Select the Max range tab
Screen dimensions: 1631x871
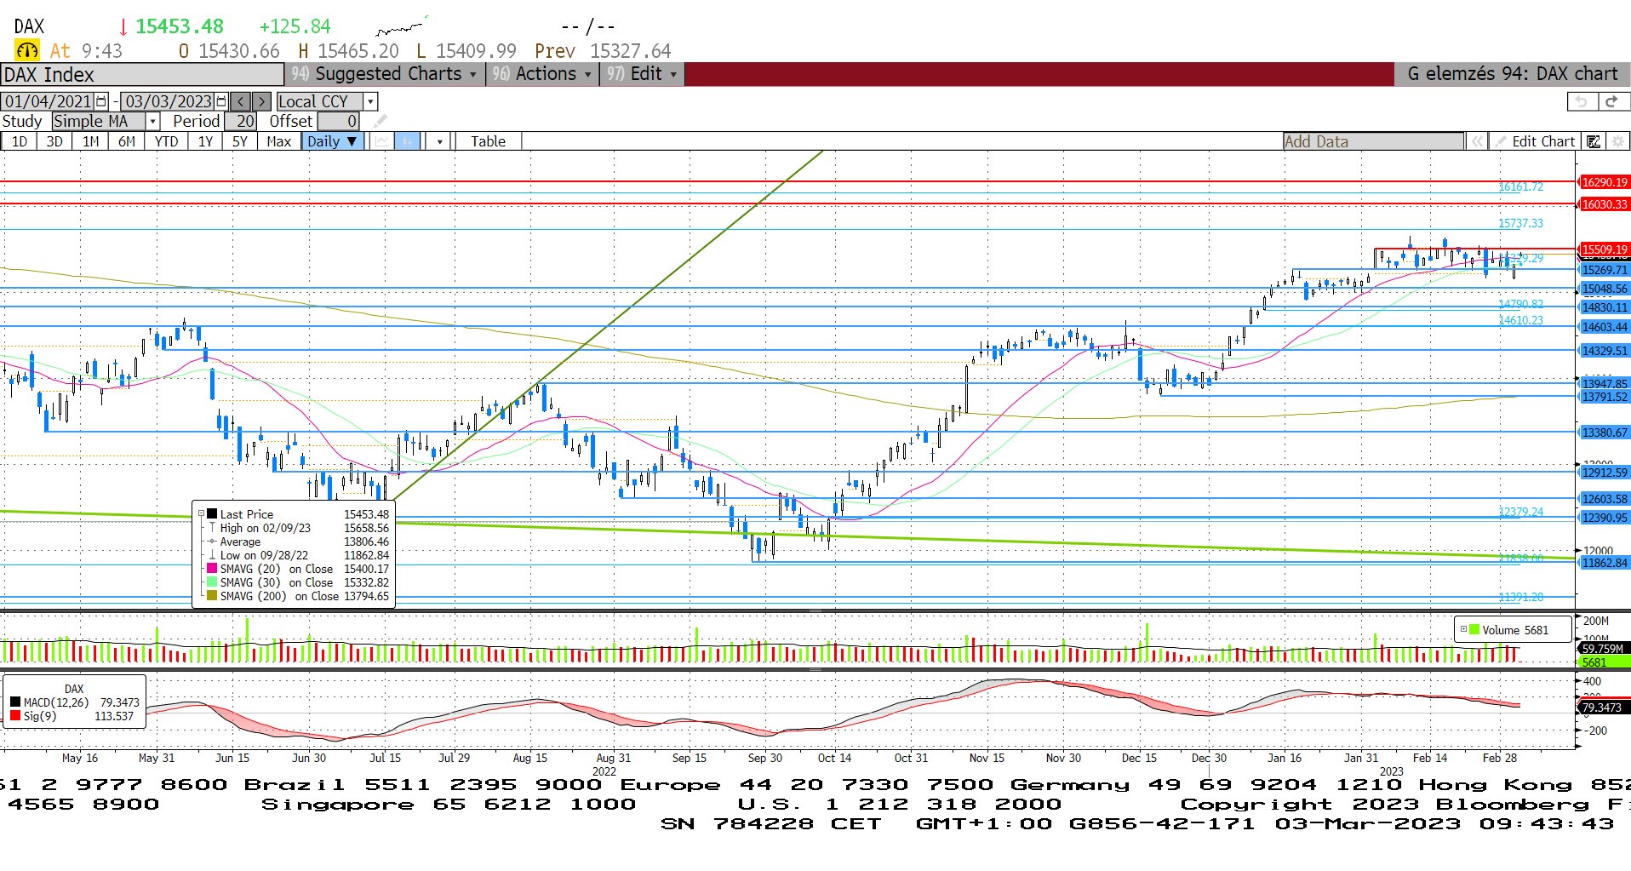pyautogui.click(x=278, y=141)
